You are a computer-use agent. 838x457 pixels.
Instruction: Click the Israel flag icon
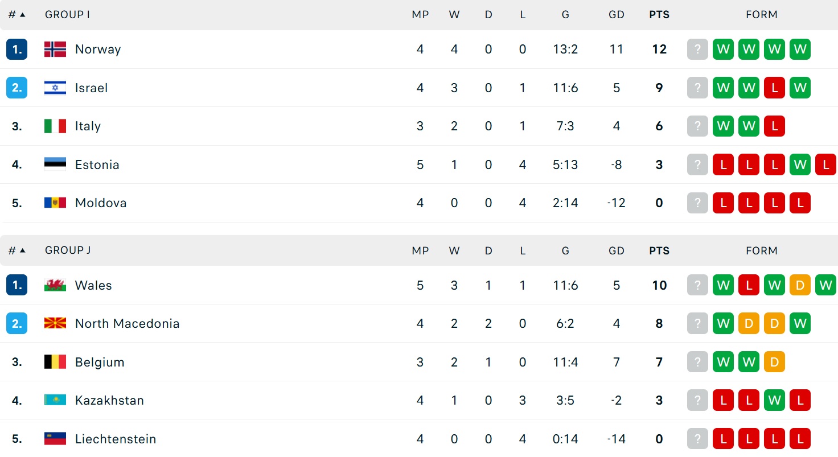point(55,88)
